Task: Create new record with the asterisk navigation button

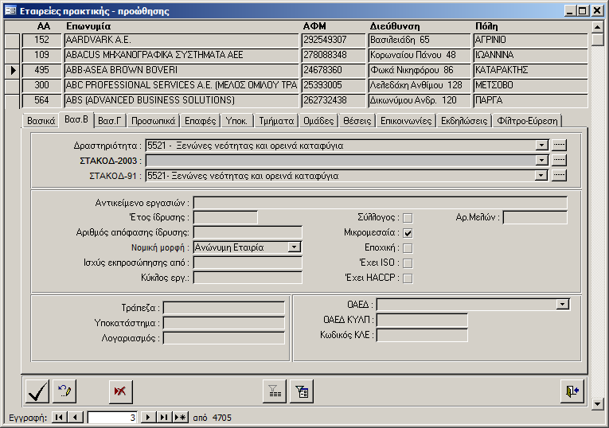Action: point(180,417)
